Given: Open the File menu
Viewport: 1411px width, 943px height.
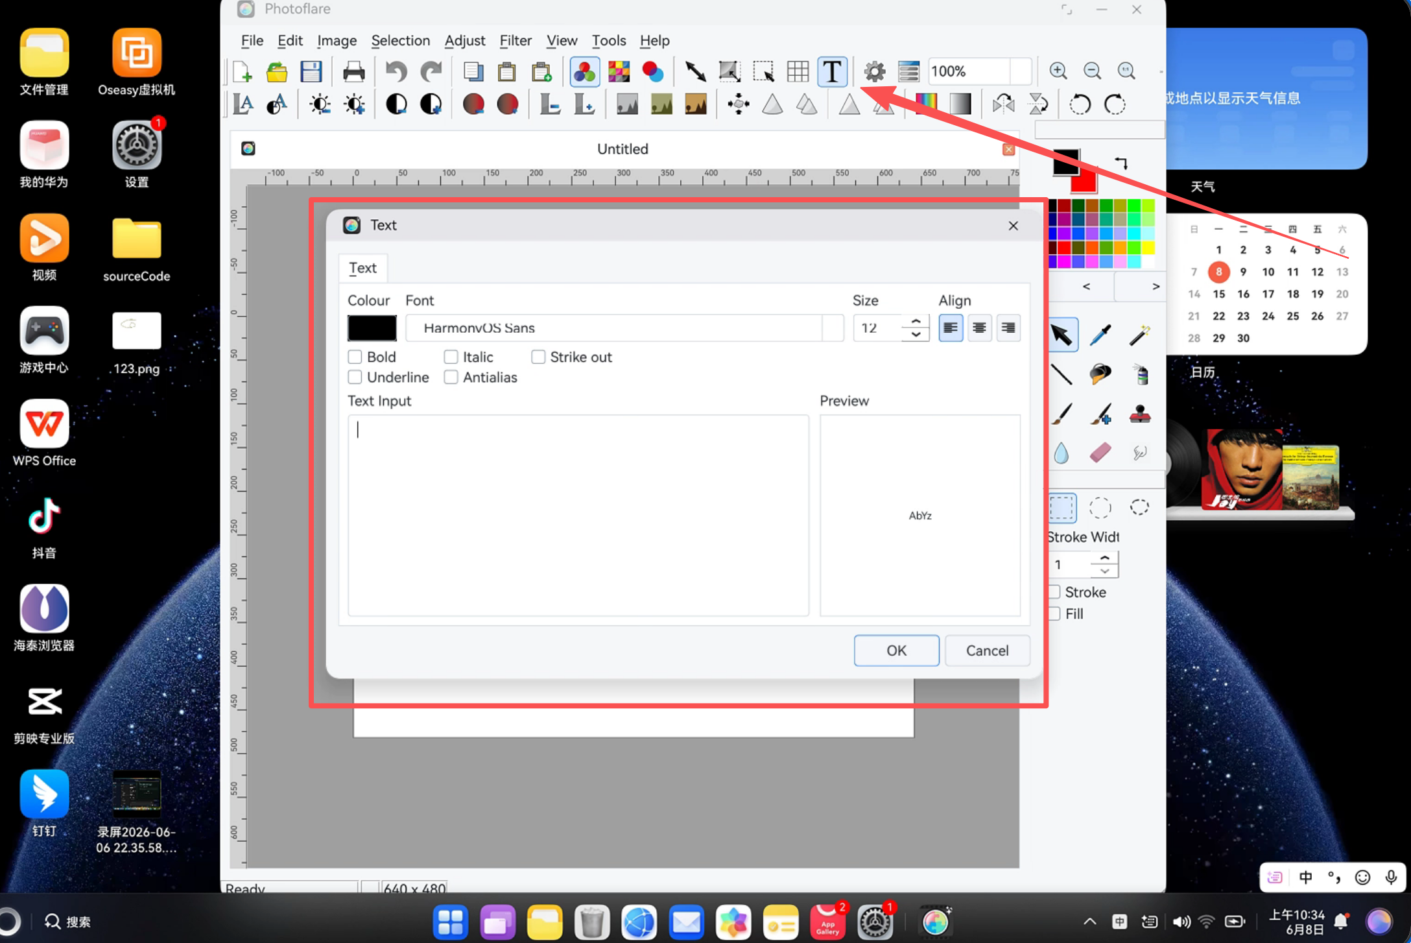Looking at the screenshot, I should (252, 41).
